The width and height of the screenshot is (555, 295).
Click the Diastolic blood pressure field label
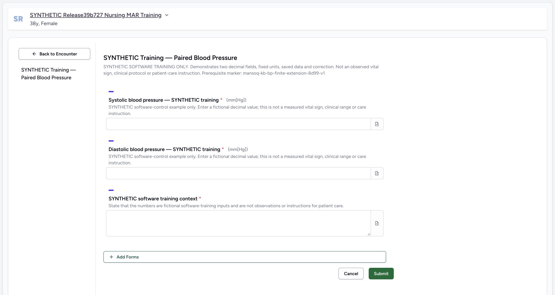pyautogui.click(x=164, y=149)
